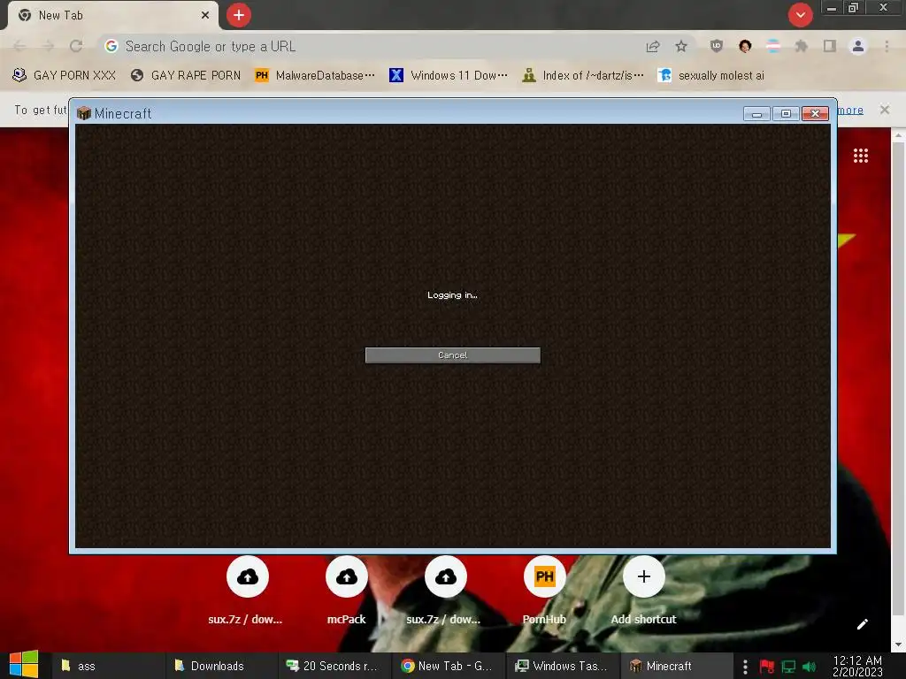Focus the Search Google or type a URL box
Image resolution: width=906 pixels, height=679 pixels.
[370, 46]
